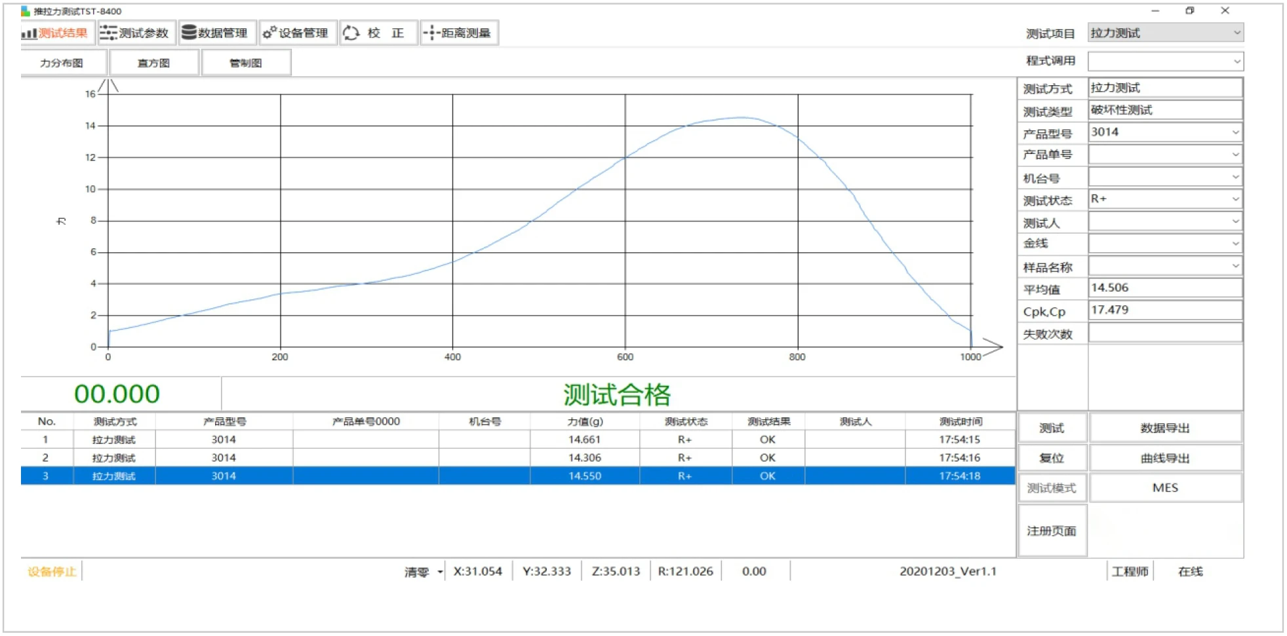Open the 清零 dropdown arrow
This screenshot has width=1287, height=636.
440,572
